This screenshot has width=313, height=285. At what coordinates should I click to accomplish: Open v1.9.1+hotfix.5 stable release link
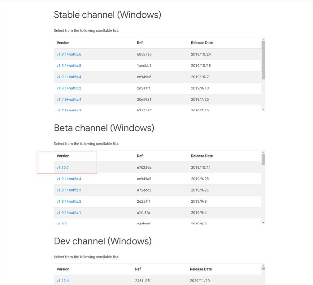pos(69,66)
